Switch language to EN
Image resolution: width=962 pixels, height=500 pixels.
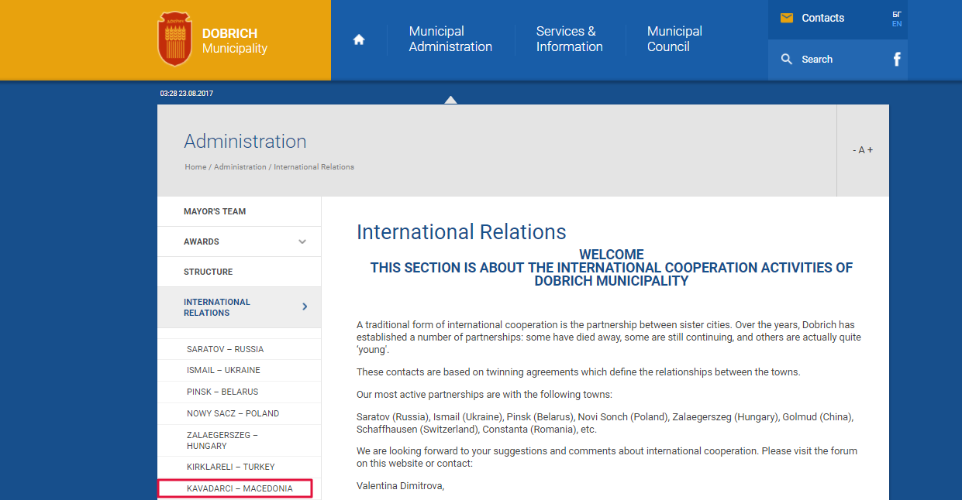coord(897,24)
